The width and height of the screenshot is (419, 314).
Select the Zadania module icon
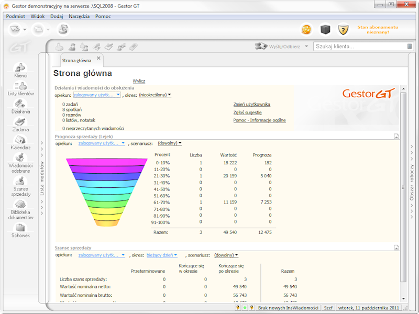point(21,123)
